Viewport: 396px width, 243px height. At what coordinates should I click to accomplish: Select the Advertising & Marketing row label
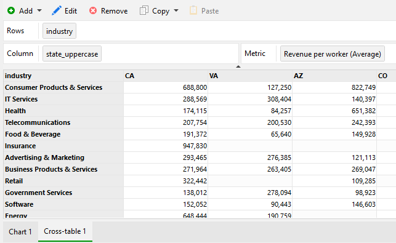point(63,157)
